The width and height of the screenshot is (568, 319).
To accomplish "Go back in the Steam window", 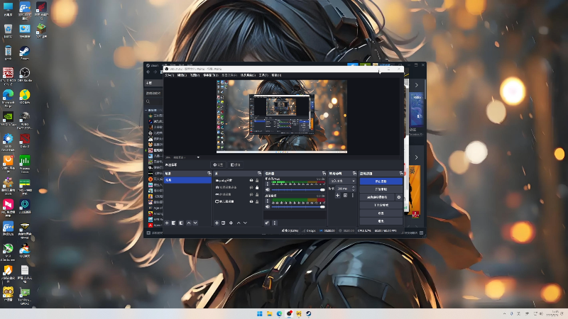I will pyautogui.click(x=148, y=72).
